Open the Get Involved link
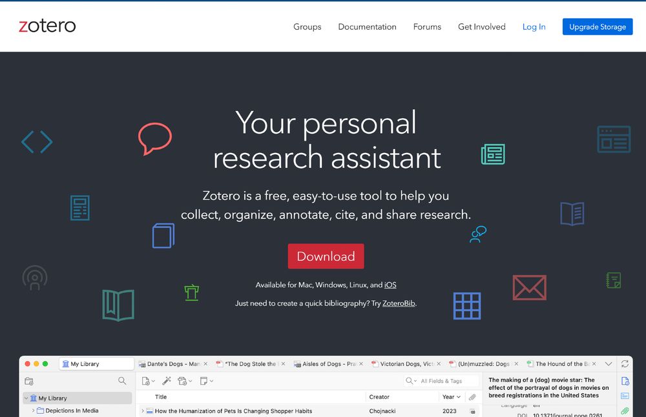 (x=482, y=26)
